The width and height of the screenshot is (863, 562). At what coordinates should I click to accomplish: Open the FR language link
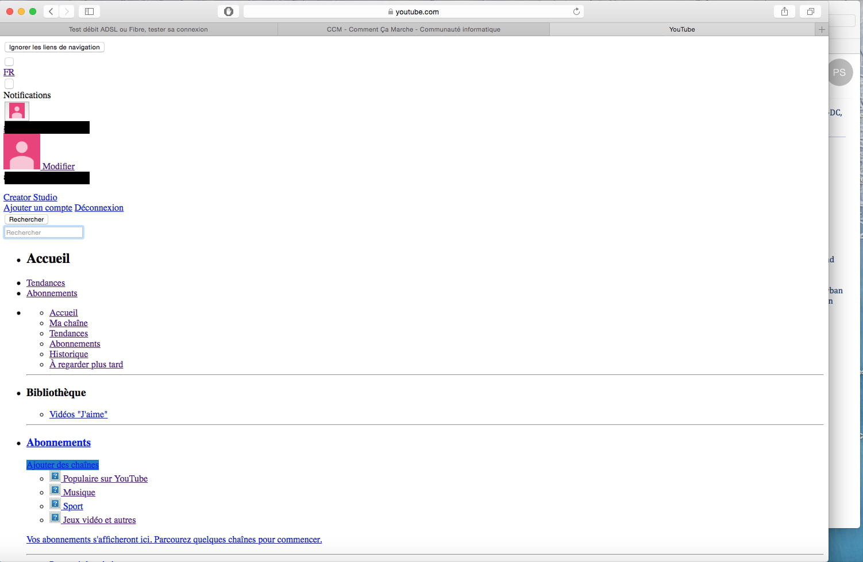tap(9, 72)
